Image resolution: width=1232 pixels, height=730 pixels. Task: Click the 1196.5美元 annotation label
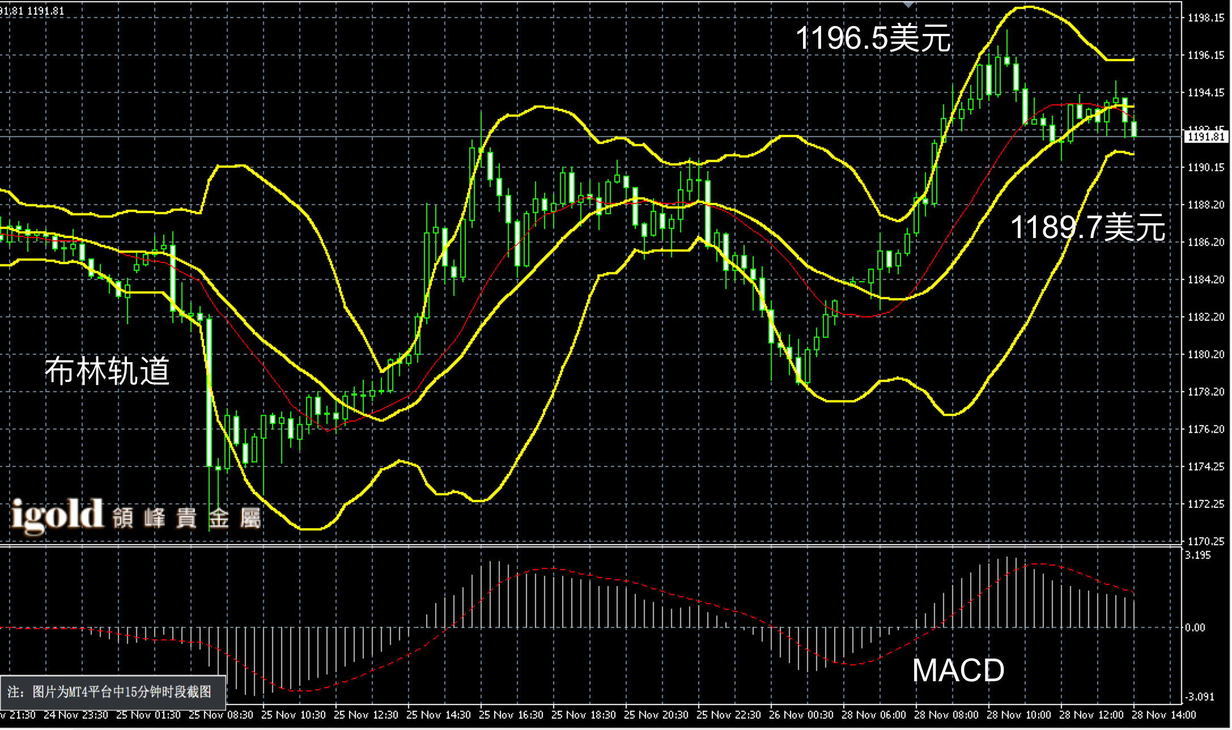(873, 38)
